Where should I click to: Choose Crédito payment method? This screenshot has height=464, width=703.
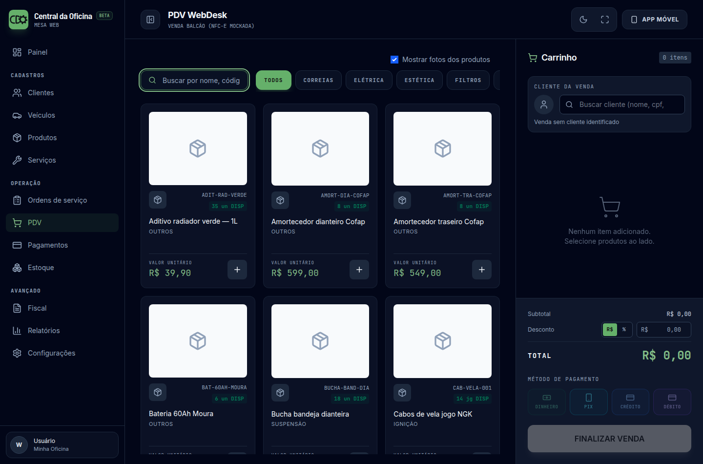pos(630,402)
